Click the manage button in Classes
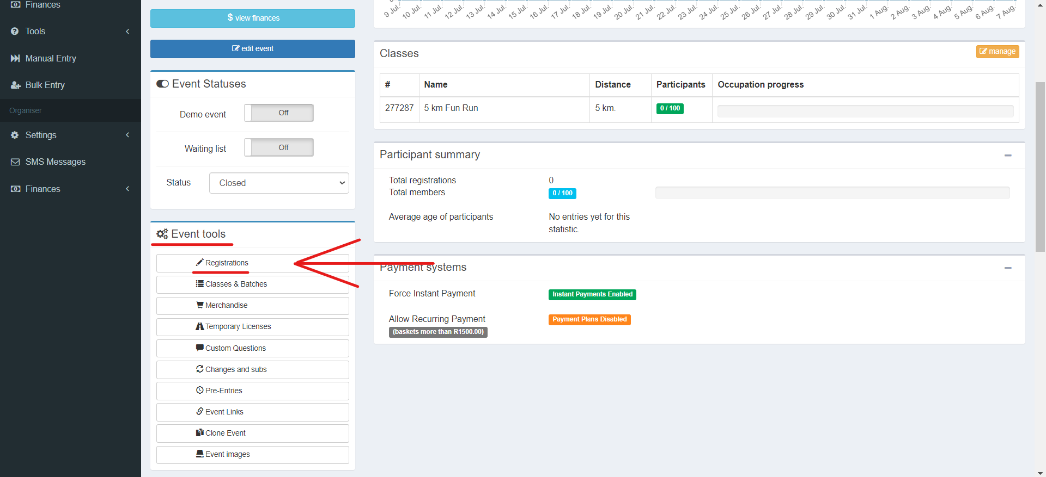 [998, 52]
